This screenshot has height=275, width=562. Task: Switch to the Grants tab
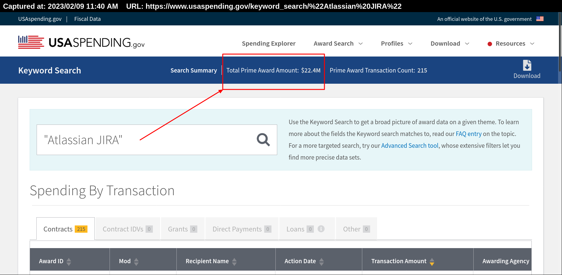pyautogui.click(x=182, y=229)
